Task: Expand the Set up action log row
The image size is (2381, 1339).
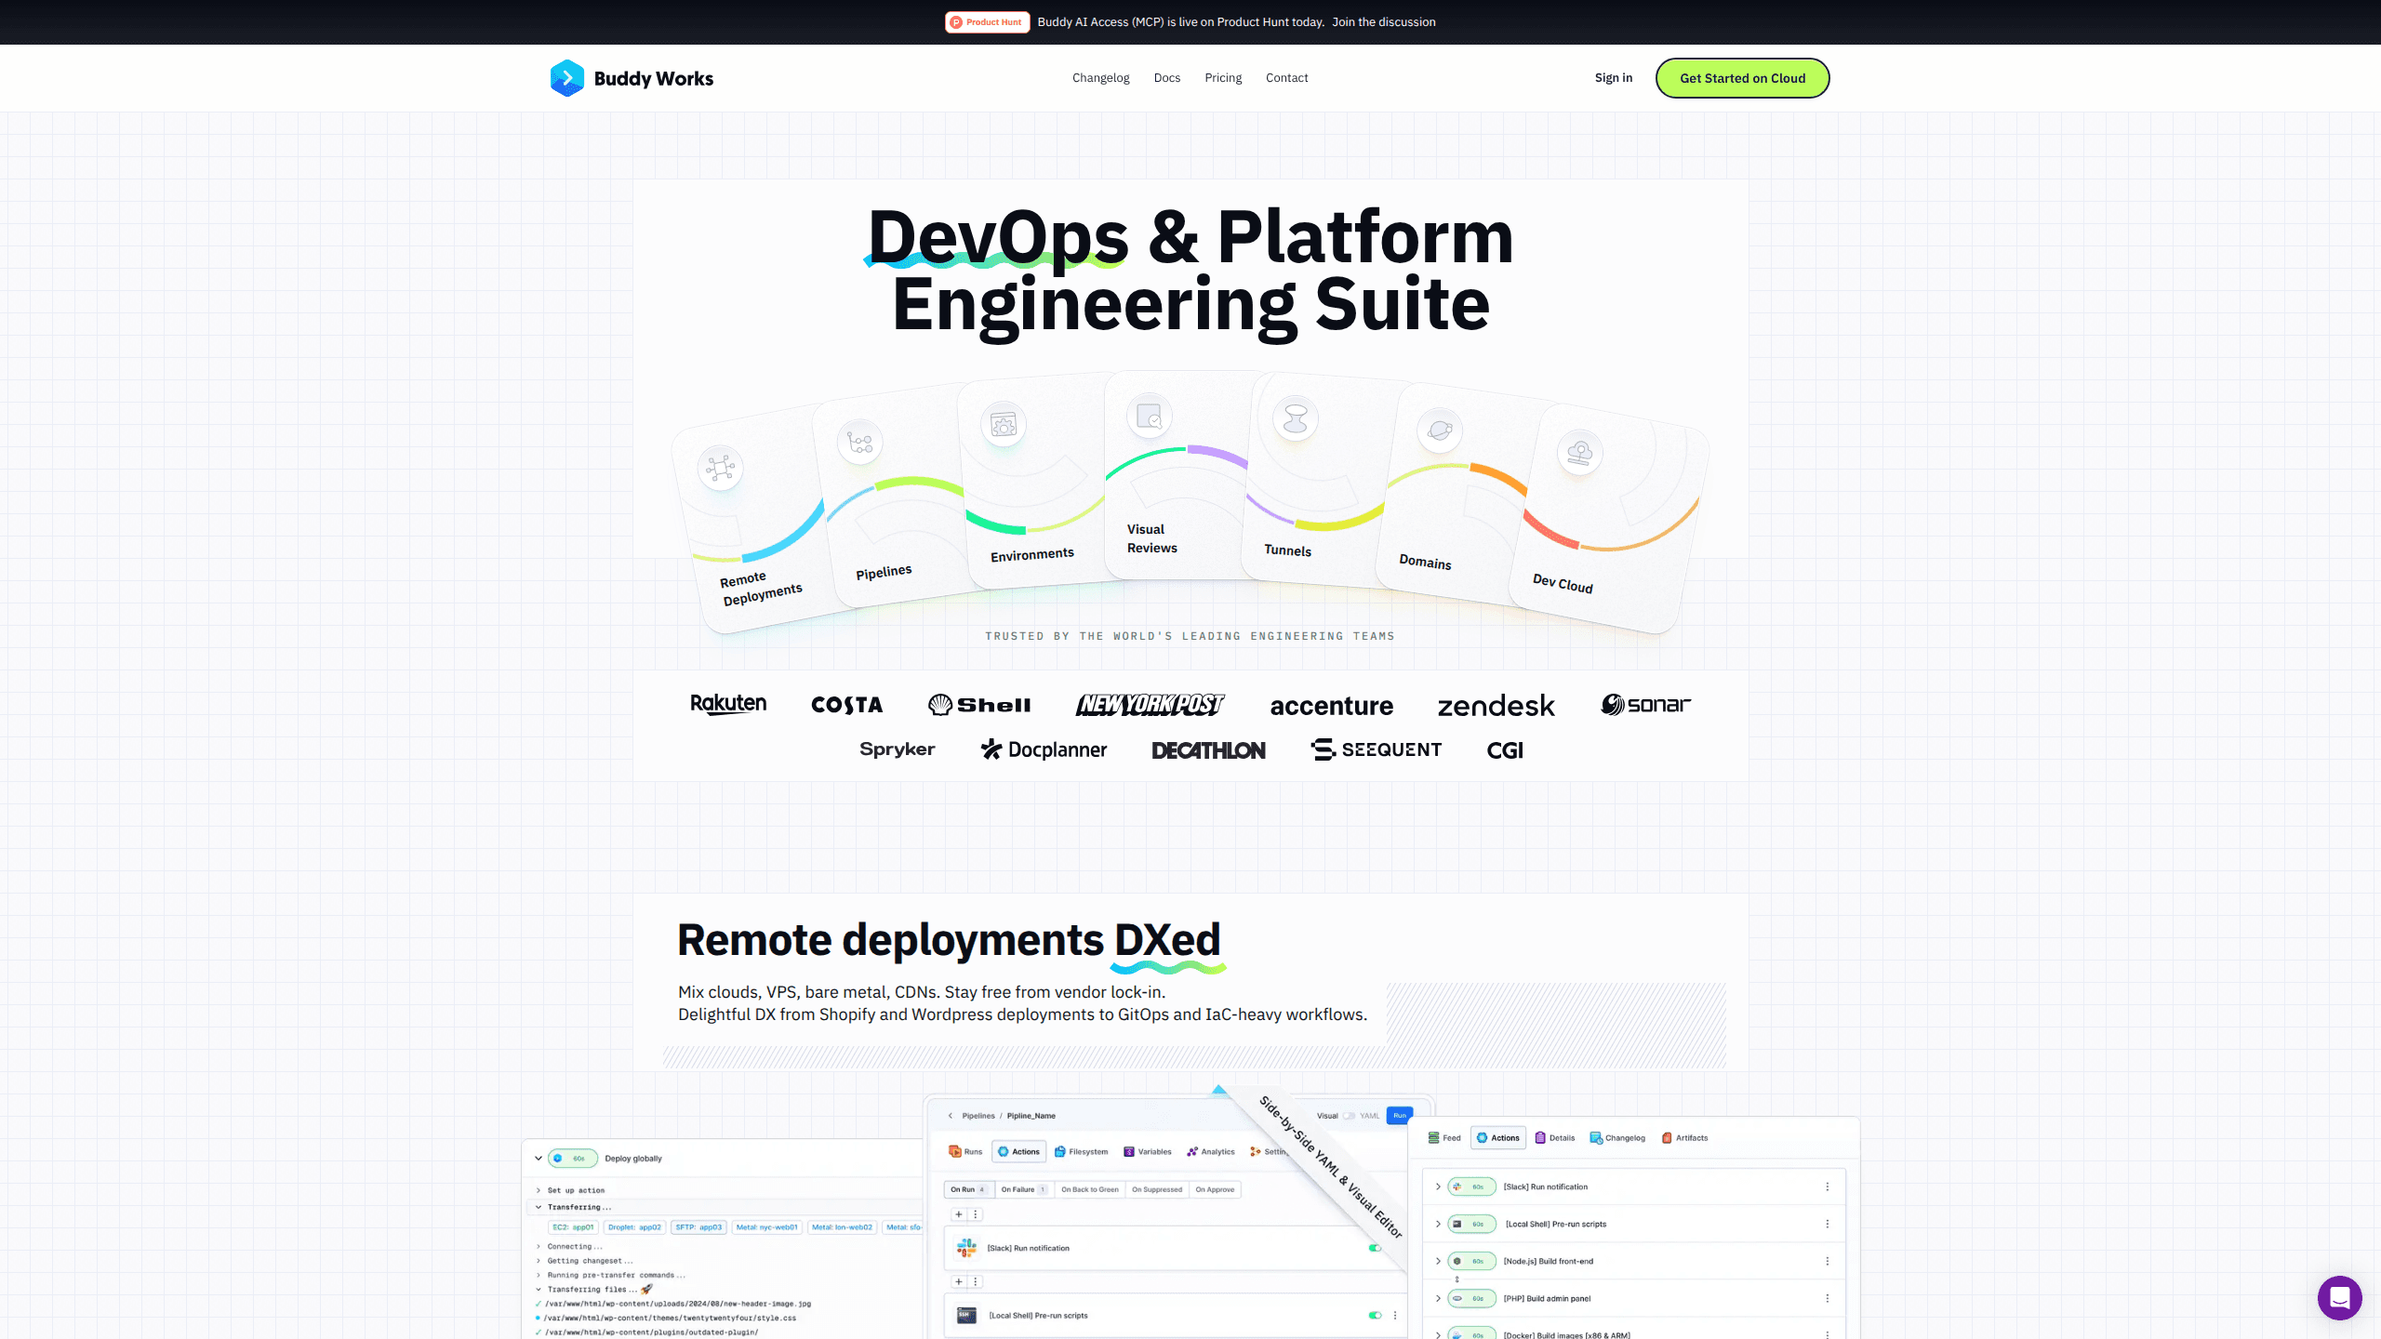Action: pyautogui.click(x=538, y=1190)
